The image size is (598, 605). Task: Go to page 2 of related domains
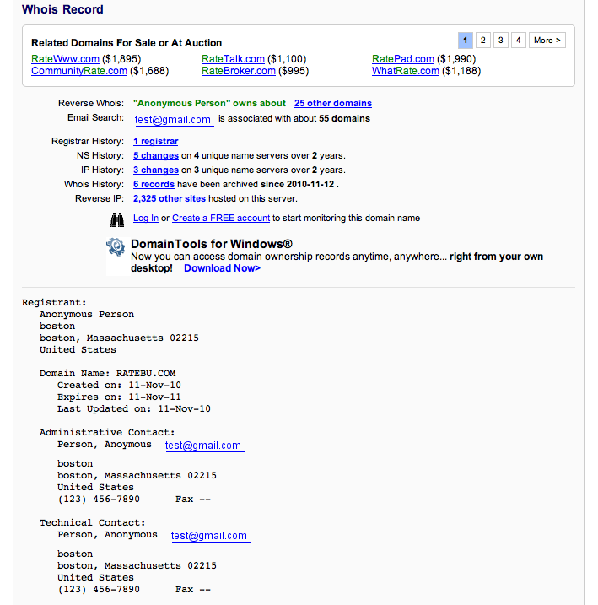pyautogui.click(x=483, y=41)
